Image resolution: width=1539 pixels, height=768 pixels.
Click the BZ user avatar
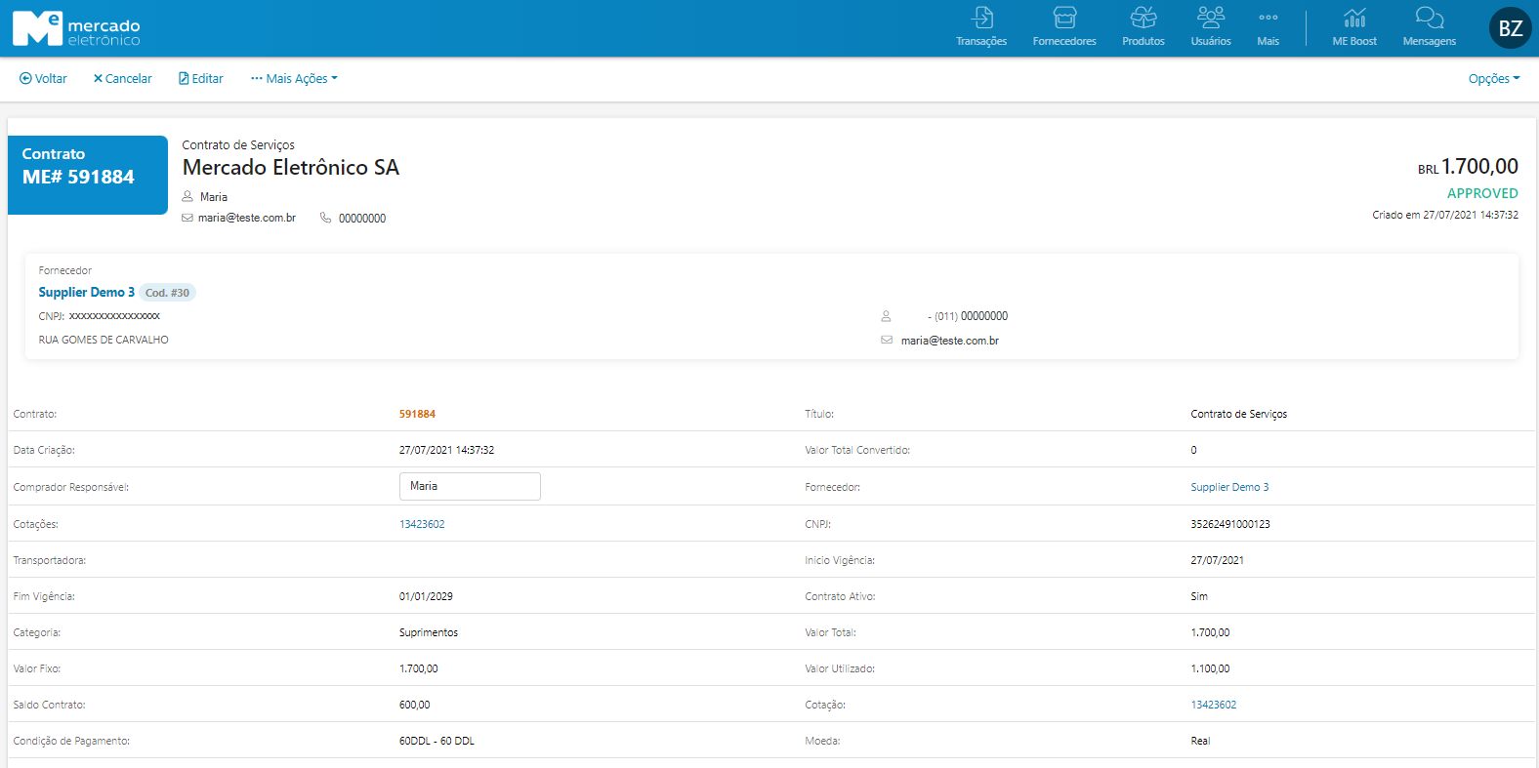point(1510,28)
